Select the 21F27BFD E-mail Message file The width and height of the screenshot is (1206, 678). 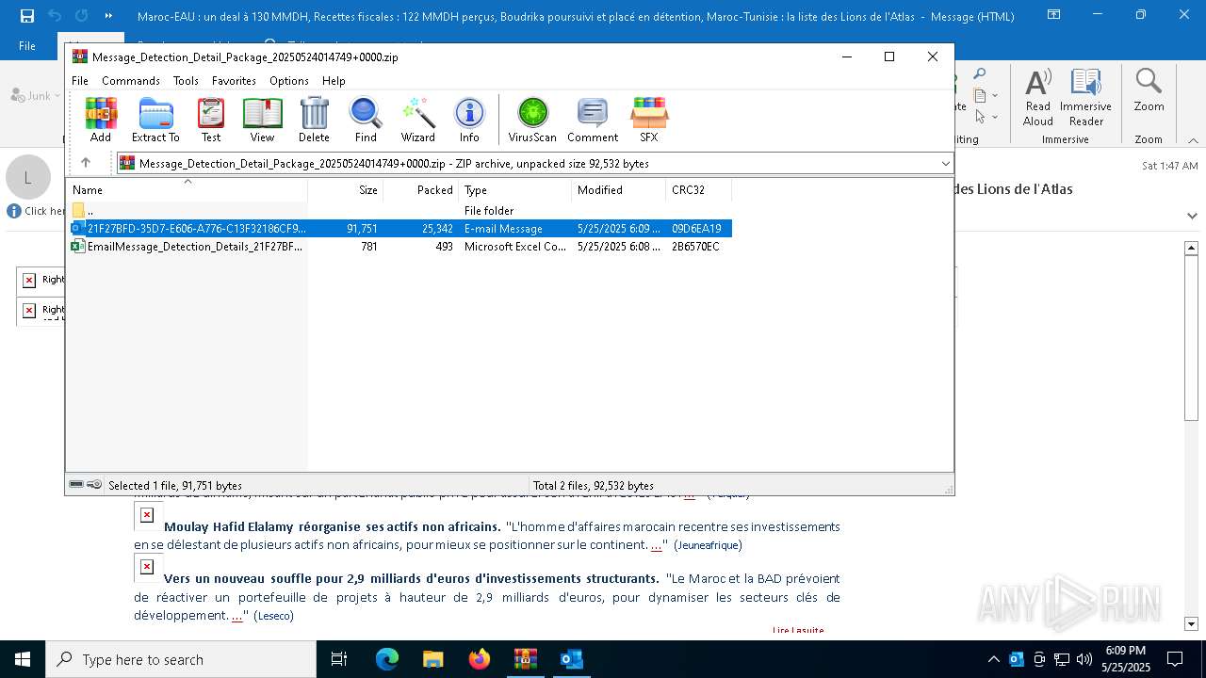(x=399, y=228)
